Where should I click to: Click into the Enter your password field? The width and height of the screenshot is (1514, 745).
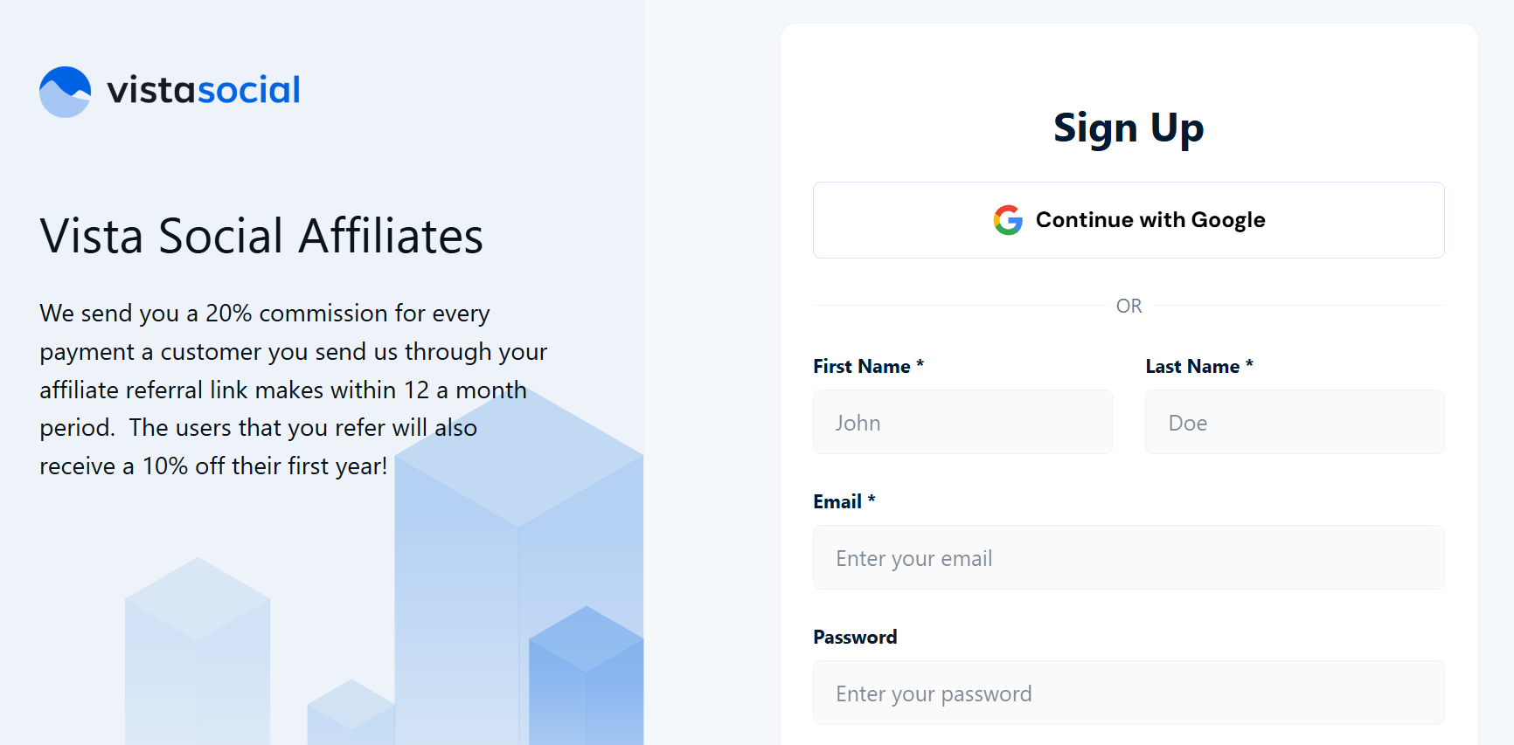pos(1129,693)
